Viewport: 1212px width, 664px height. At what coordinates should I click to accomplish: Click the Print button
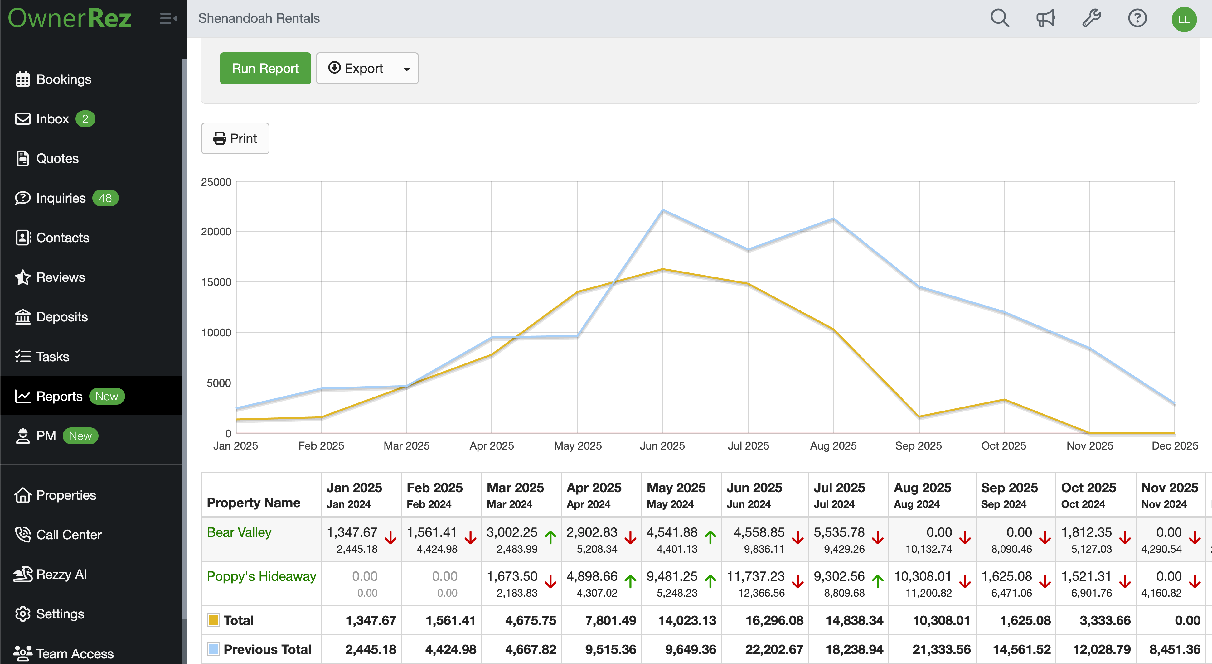235,138
